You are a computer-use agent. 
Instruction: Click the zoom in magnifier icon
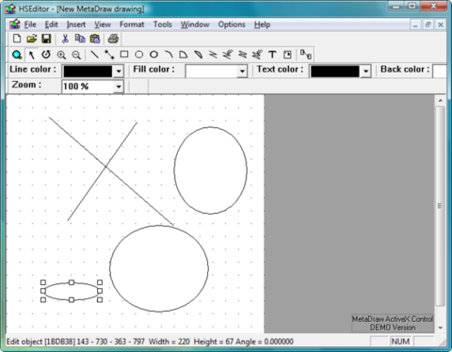[x=61, y=55]
